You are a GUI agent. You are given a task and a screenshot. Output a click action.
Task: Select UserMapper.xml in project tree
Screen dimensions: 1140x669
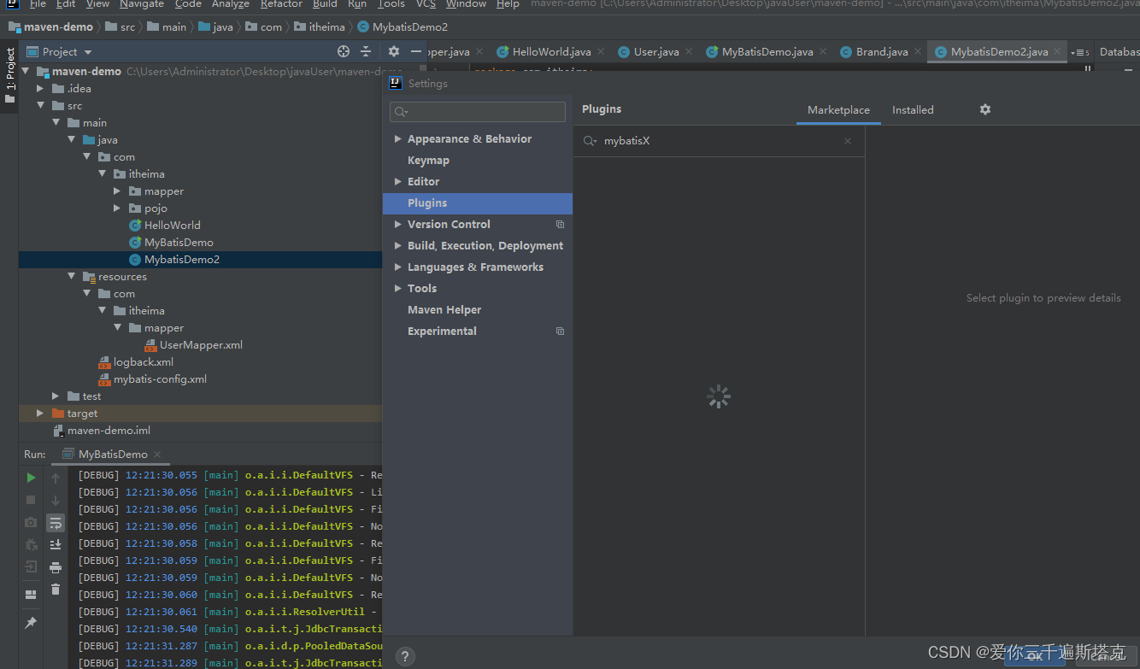click(x=193, y=344)
